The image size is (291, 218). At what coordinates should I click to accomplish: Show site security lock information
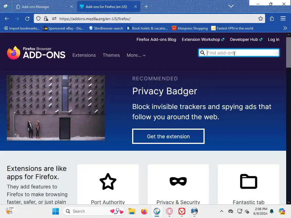pyautogui.click(x=46, y=18)
